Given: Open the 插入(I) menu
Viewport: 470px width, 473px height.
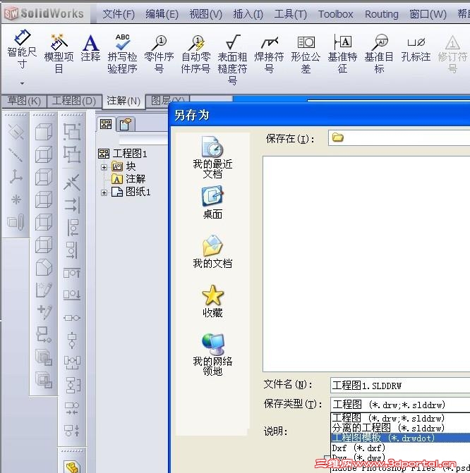Looking at the screenshot, I should (248, 14).
